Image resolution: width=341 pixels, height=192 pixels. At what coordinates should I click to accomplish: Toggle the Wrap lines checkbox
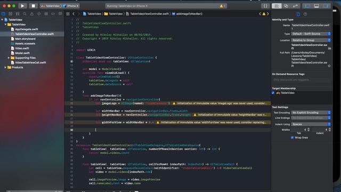(x=292, y=138)
